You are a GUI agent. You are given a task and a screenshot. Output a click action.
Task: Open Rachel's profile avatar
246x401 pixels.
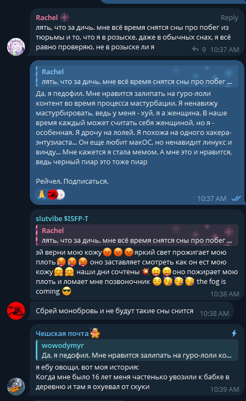click(x=16, y=47)
